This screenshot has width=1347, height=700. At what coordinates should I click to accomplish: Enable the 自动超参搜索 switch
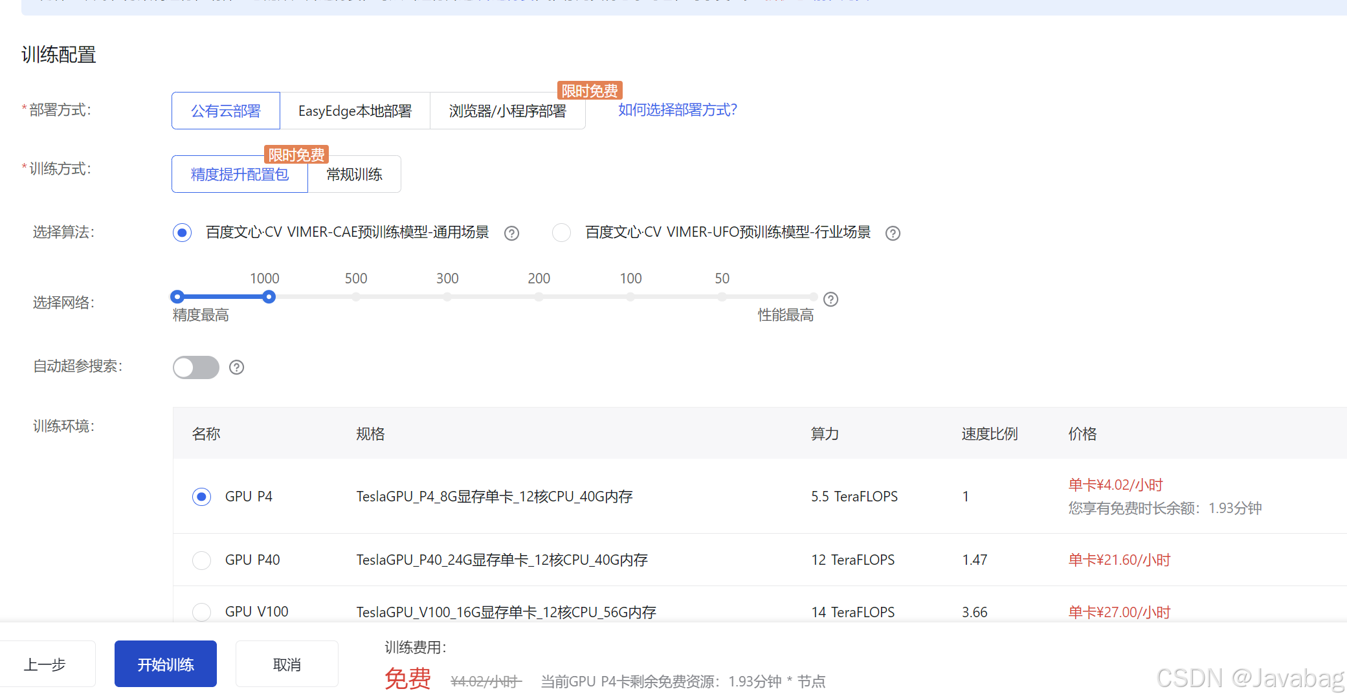pyautogui.click(x=195, y=367)
